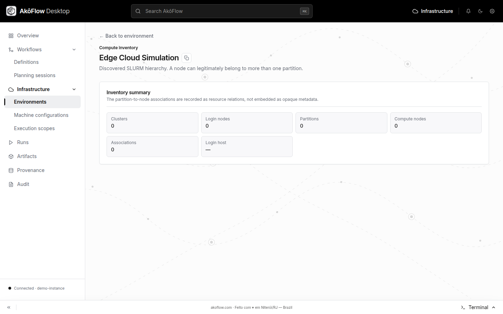Open settings via the gear icon
Image resolution: width=503 pixels, height=314 pixels.
(492, 11)
